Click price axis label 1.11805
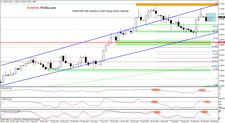The image size is (225, 123). tap(222, 9)
